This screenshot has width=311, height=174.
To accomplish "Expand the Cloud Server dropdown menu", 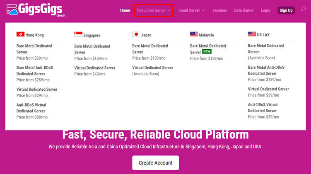I will [x=191, y=10].
